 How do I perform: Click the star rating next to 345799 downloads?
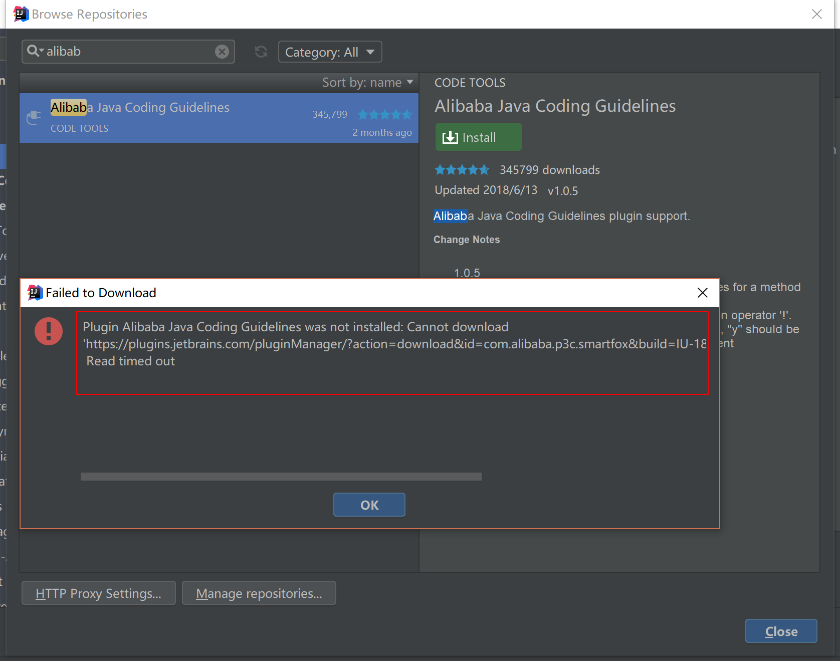pyautogui.click(x=462, y=170)
